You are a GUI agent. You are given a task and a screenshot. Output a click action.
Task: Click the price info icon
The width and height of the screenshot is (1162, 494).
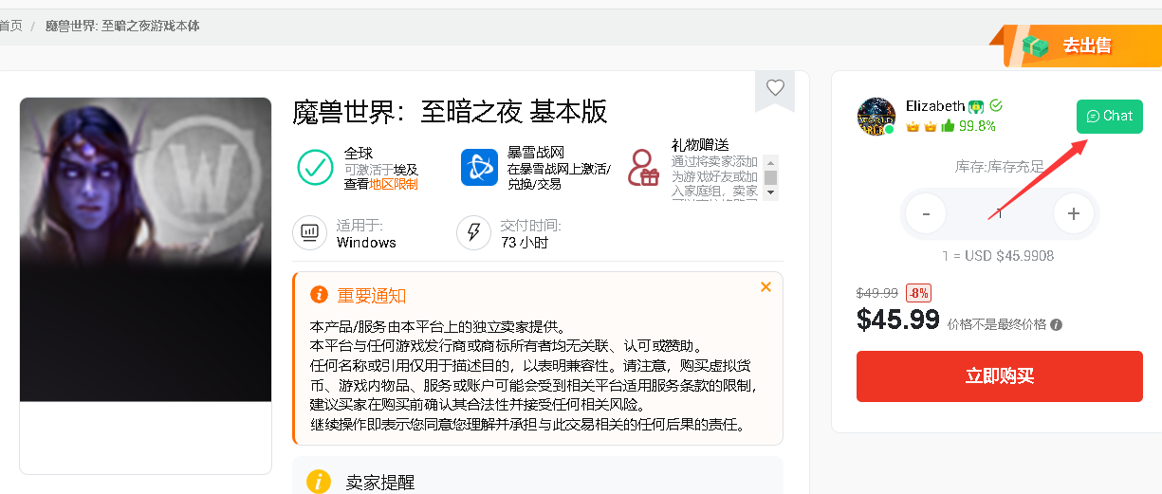click(1057, 324)
